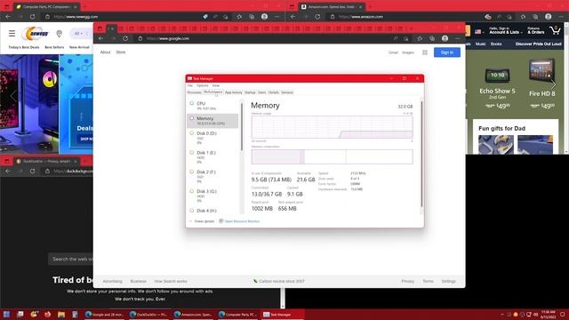
Task: Select CPU in Task Manager performance list
Action: tap(213, 106)
